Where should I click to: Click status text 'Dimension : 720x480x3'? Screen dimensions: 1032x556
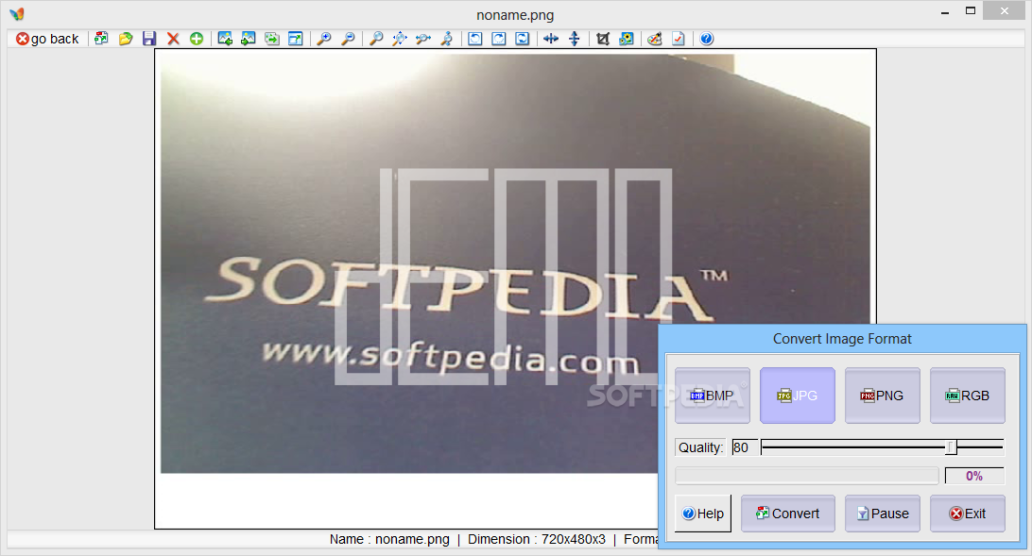[x=537, y=540]
